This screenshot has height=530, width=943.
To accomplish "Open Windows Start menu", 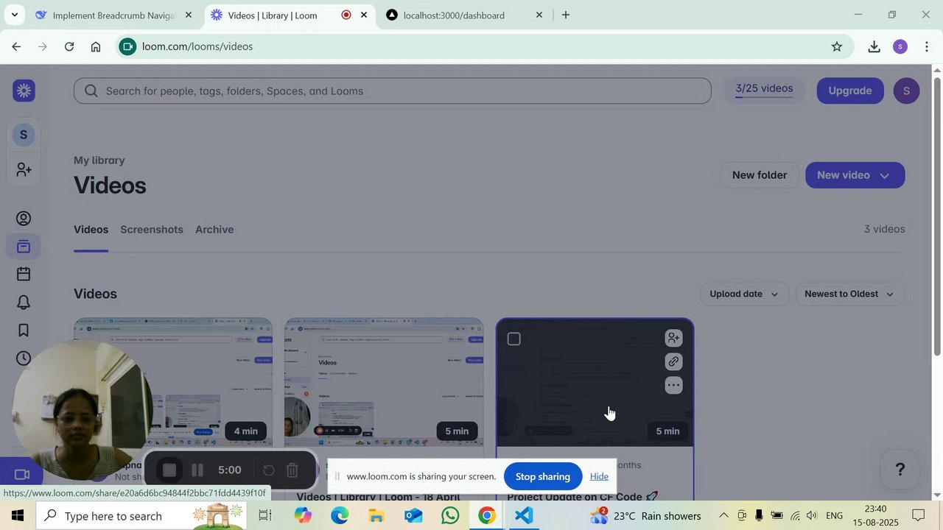I will pyautogui.click(x=18, y=515).
